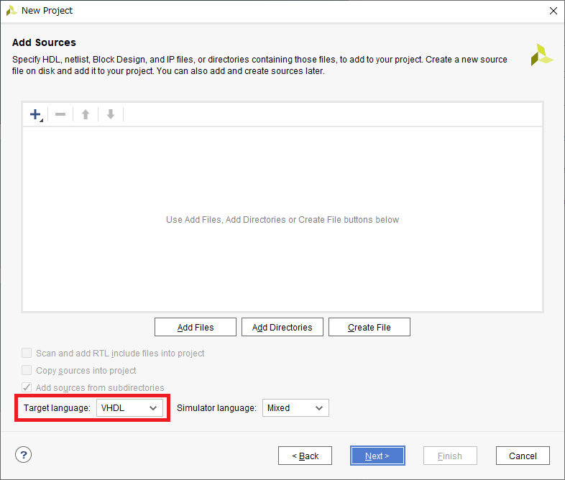Proceed with the Next button
565x480 pixels.
pos(377,456)
